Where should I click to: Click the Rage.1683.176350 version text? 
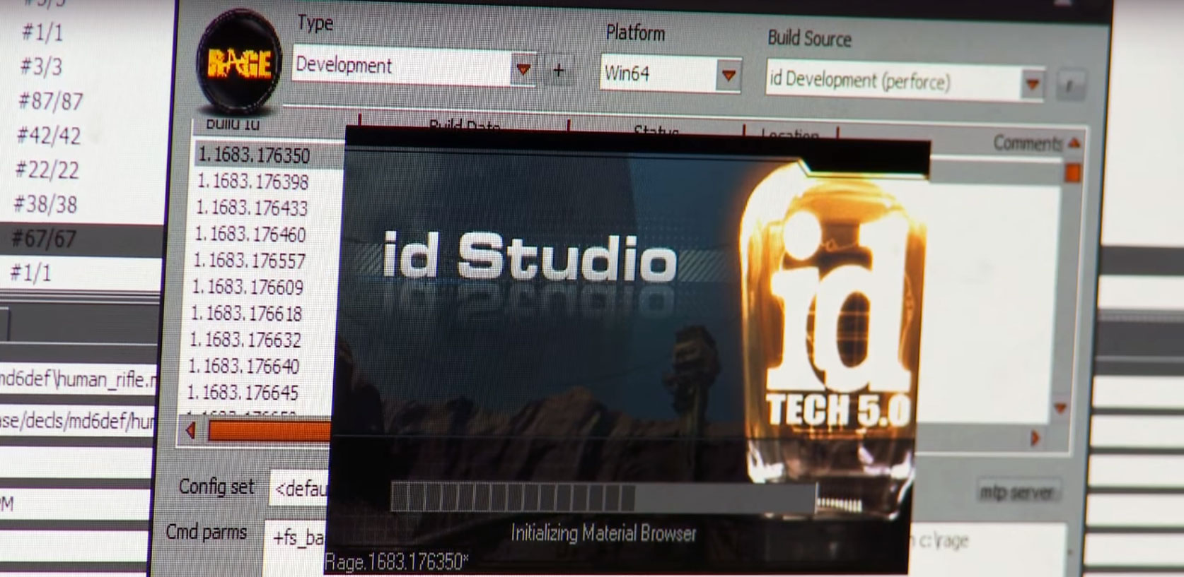pos(396,562)
